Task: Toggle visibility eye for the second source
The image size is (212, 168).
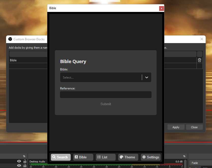Action: (x=19, y=165)
